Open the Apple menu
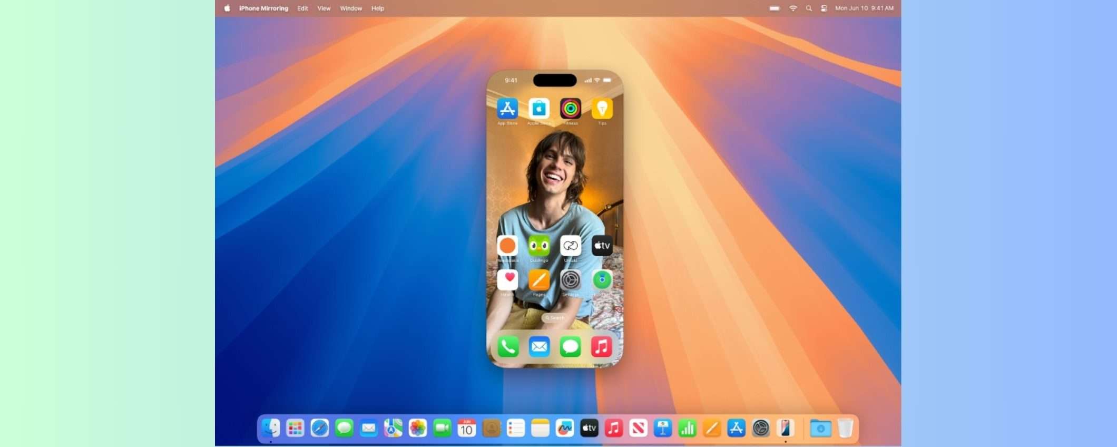The image size is (1117, 447). tap(227, 8)
